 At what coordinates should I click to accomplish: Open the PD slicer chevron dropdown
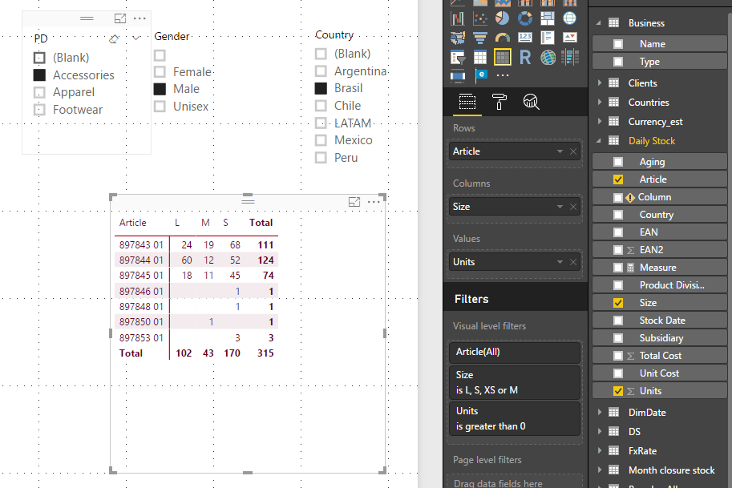[136, 38]
